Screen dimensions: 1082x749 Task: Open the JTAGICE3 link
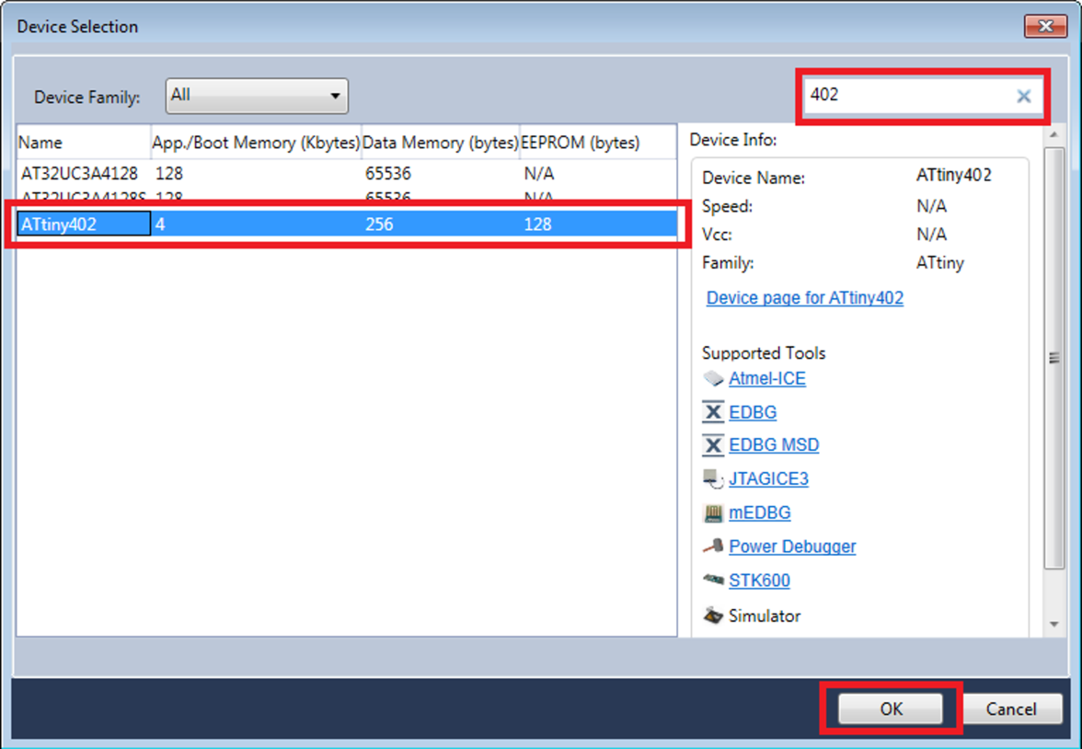[769, 479]
